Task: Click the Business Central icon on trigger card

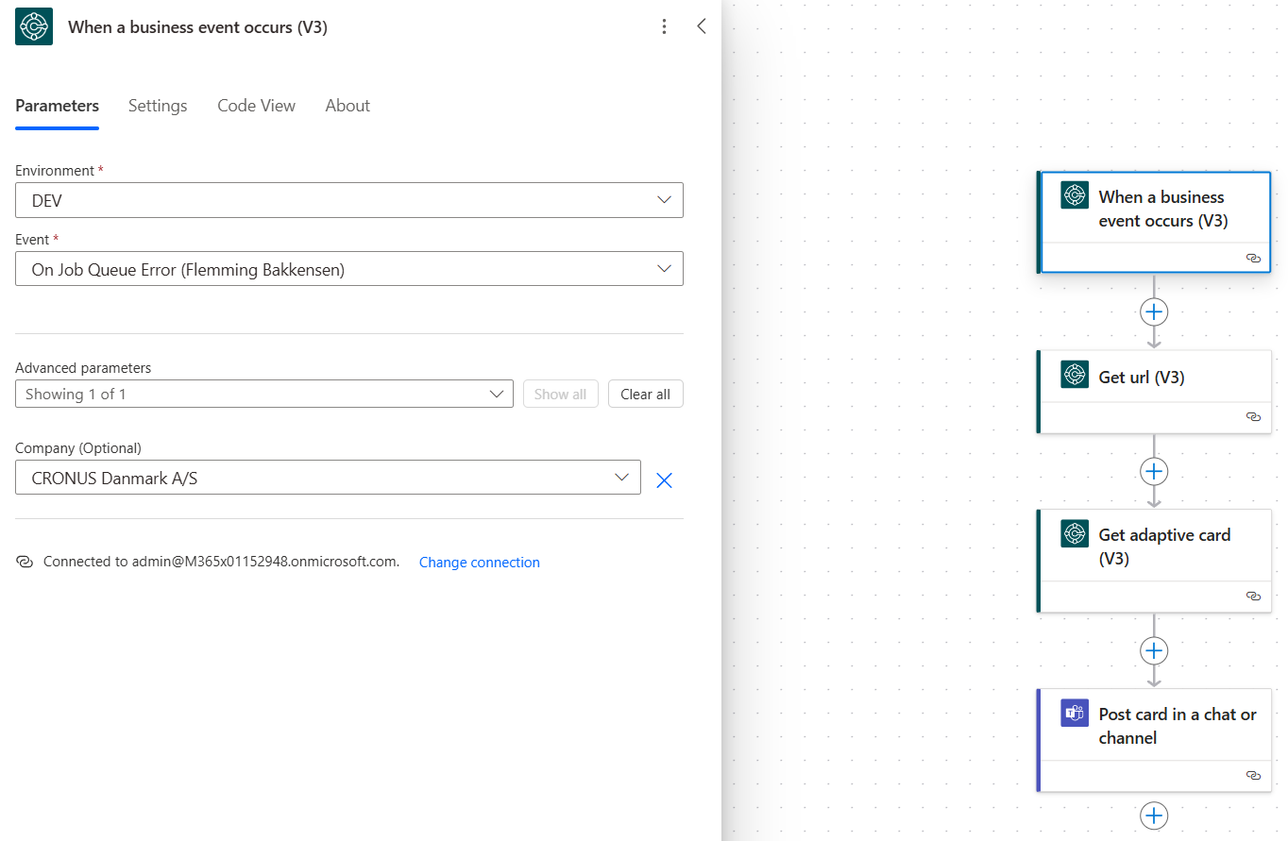Action: pos(1075,195)
